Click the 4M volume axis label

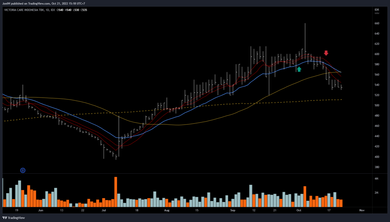coord(376,179)
